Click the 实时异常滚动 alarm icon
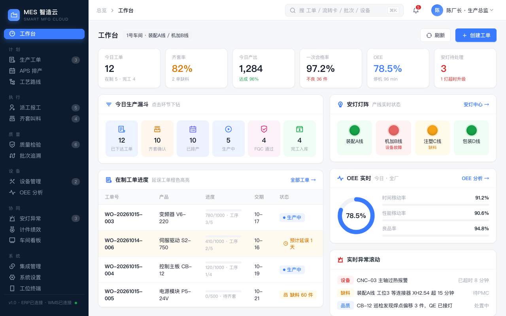Image resolution: width=506 pixels, height=316 pixels. coord(340,260)
